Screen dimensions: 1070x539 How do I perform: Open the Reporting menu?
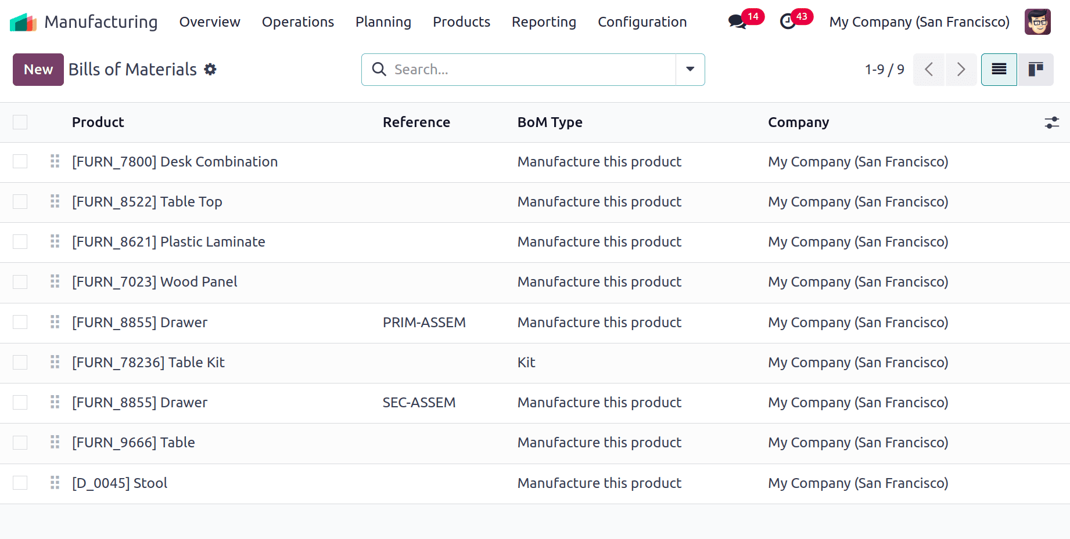pyautogui.click(x=544, y=22)
